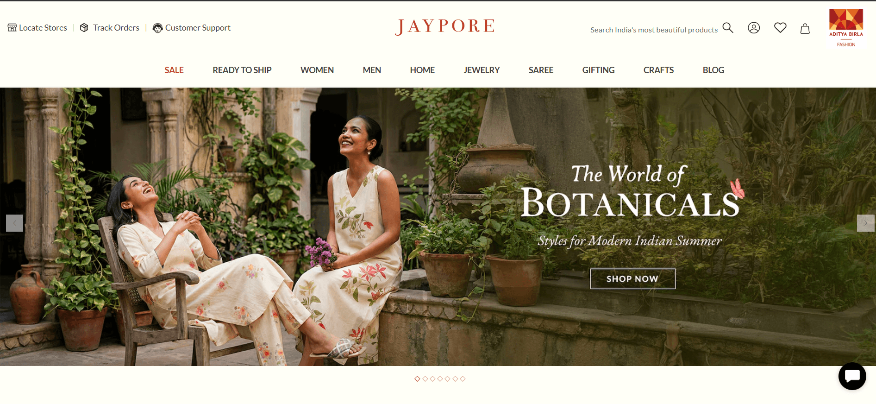Screen dimensions: 876x404
Task: Select the first carousel diamond indicator
Action: point(417,379)
